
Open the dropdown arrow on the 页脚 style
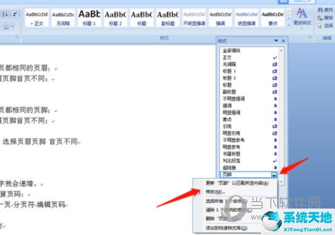pos(274,175)
